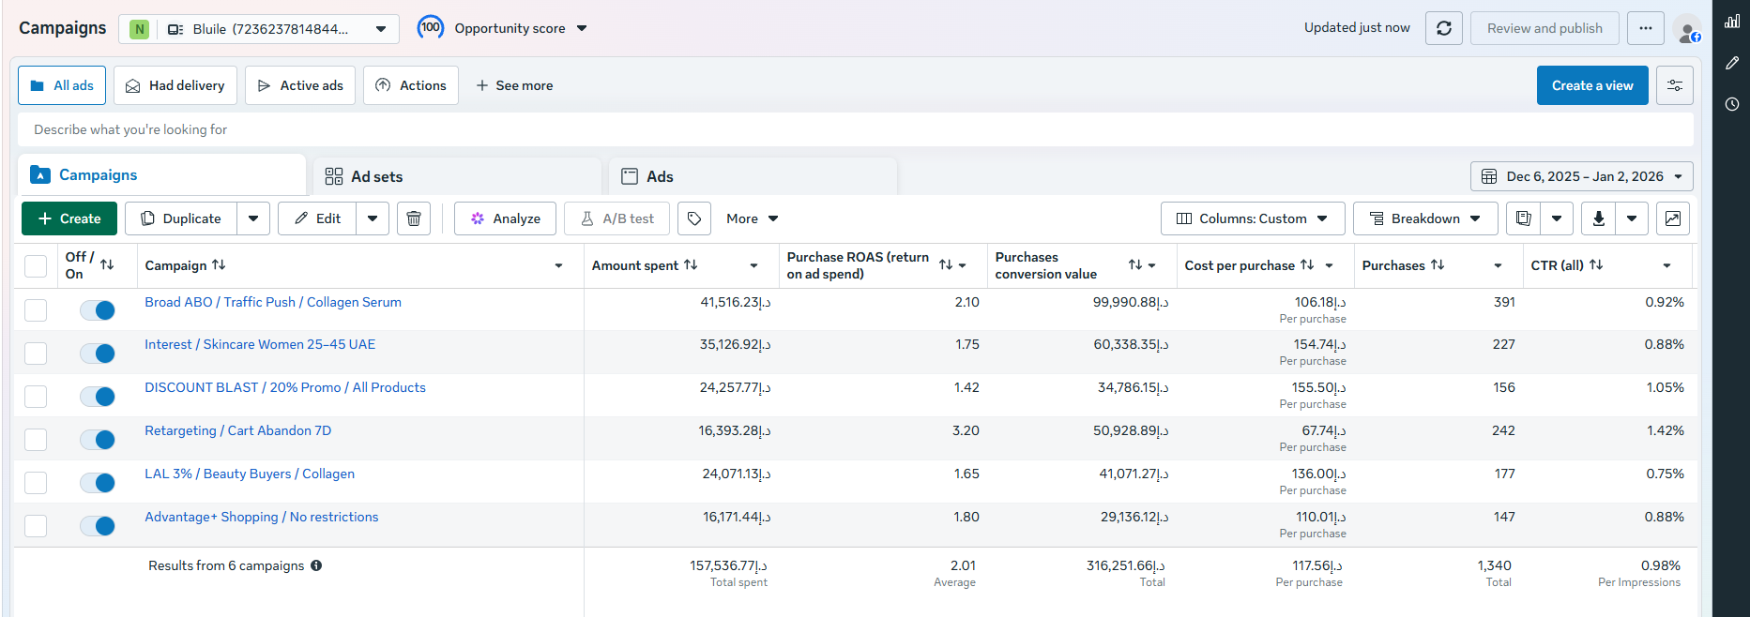Open the bar chart insights icon in the sidebar
The height and width of the screenshot is (617, 1750).
pos(1732,21)
